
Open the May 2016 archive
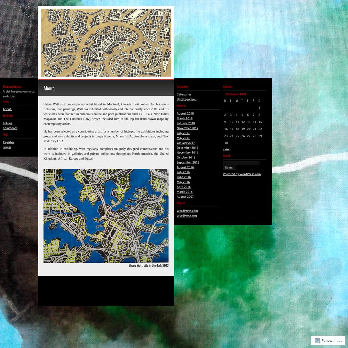(183, 182)
